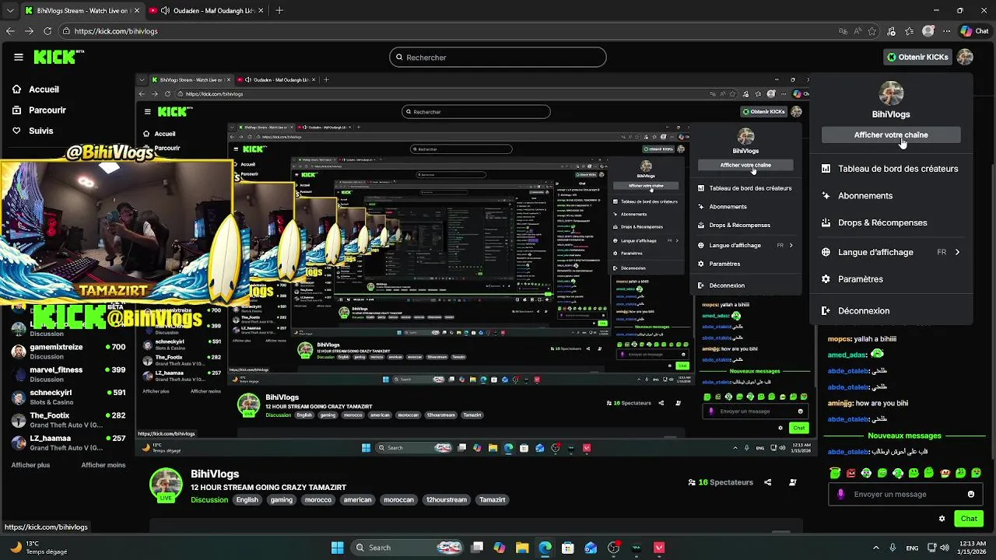996x560 pixels.
Task: Send message with the green Chat button
Action: coord(969,518)
